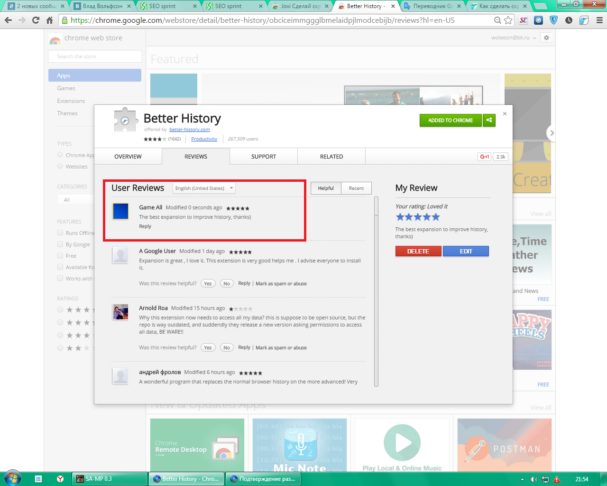Sort reviews by Helpful
This screenshot has width=607, height=486.
pyautogui.click(x=326, y=188)
